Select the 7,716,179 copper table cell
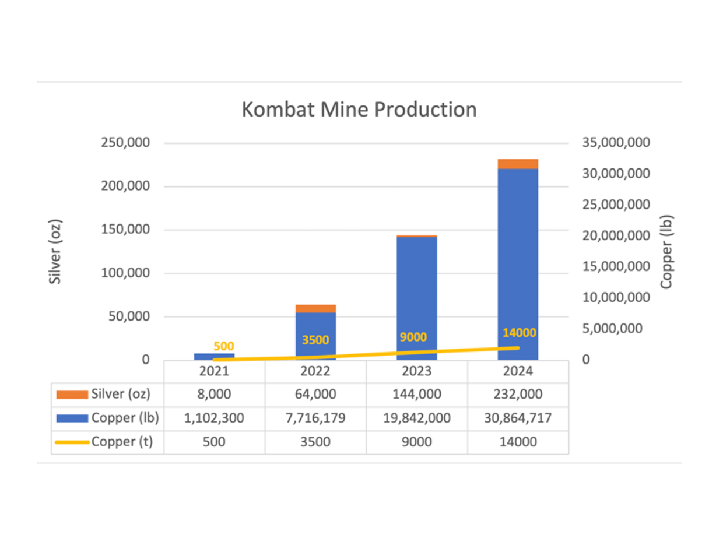 [x=315, y=418]
